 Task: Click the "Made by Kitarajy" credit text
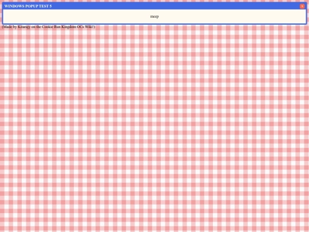(x=49, y=27)
